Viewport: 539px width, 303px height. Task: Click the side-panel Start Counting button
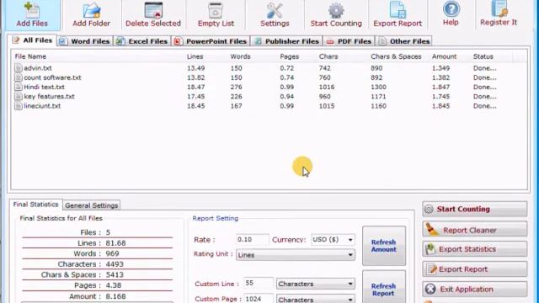click(x=475, y=209)
